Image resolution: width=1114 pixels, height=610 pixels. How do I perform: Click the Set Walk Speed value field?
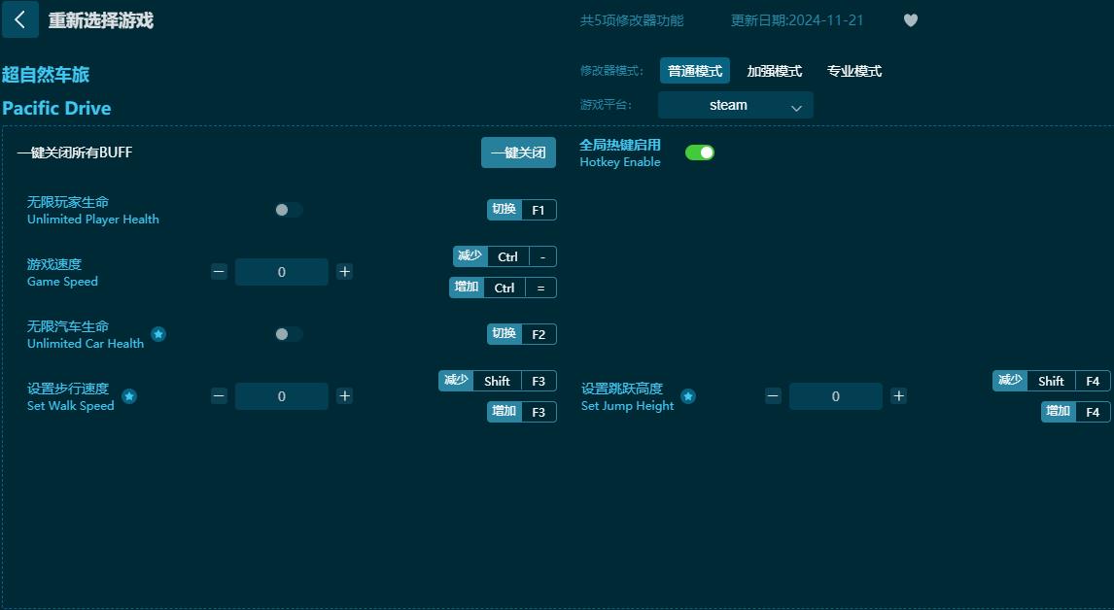(281, 396)
